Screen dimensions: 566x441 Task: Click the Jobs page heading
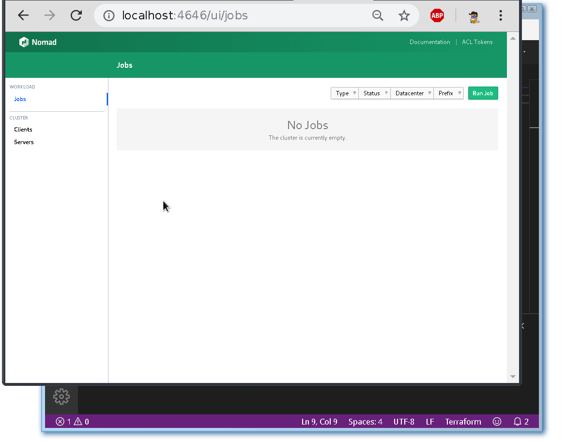pos(124,65)
